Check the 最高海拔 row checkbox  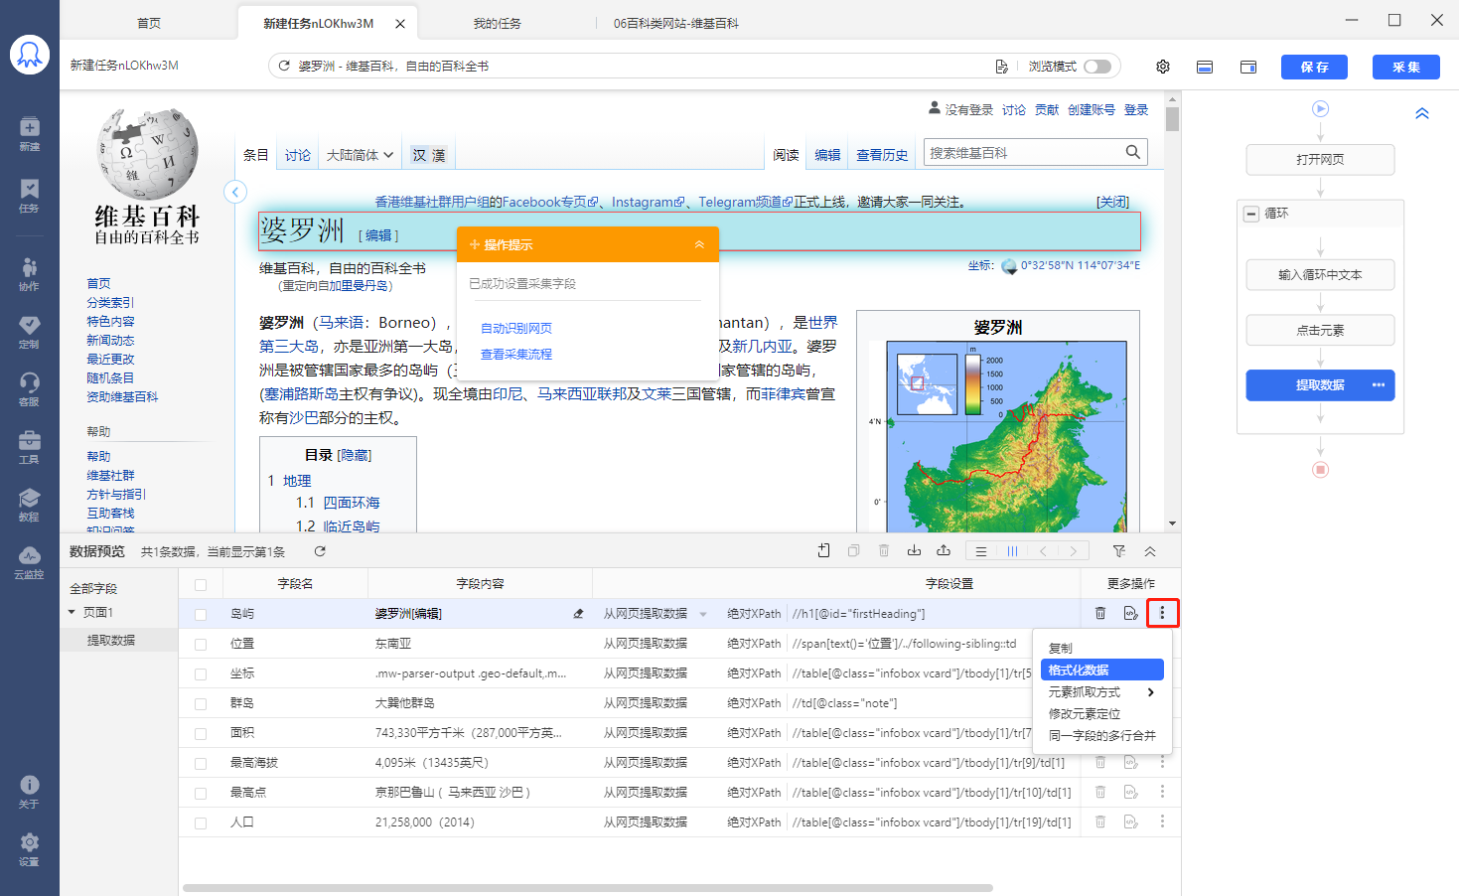(x=201, y=764)
